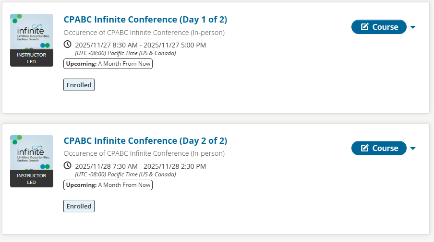Open the Day 2 of 2 conference title
This screenshot has height=242, width=434.
[145, 141]
